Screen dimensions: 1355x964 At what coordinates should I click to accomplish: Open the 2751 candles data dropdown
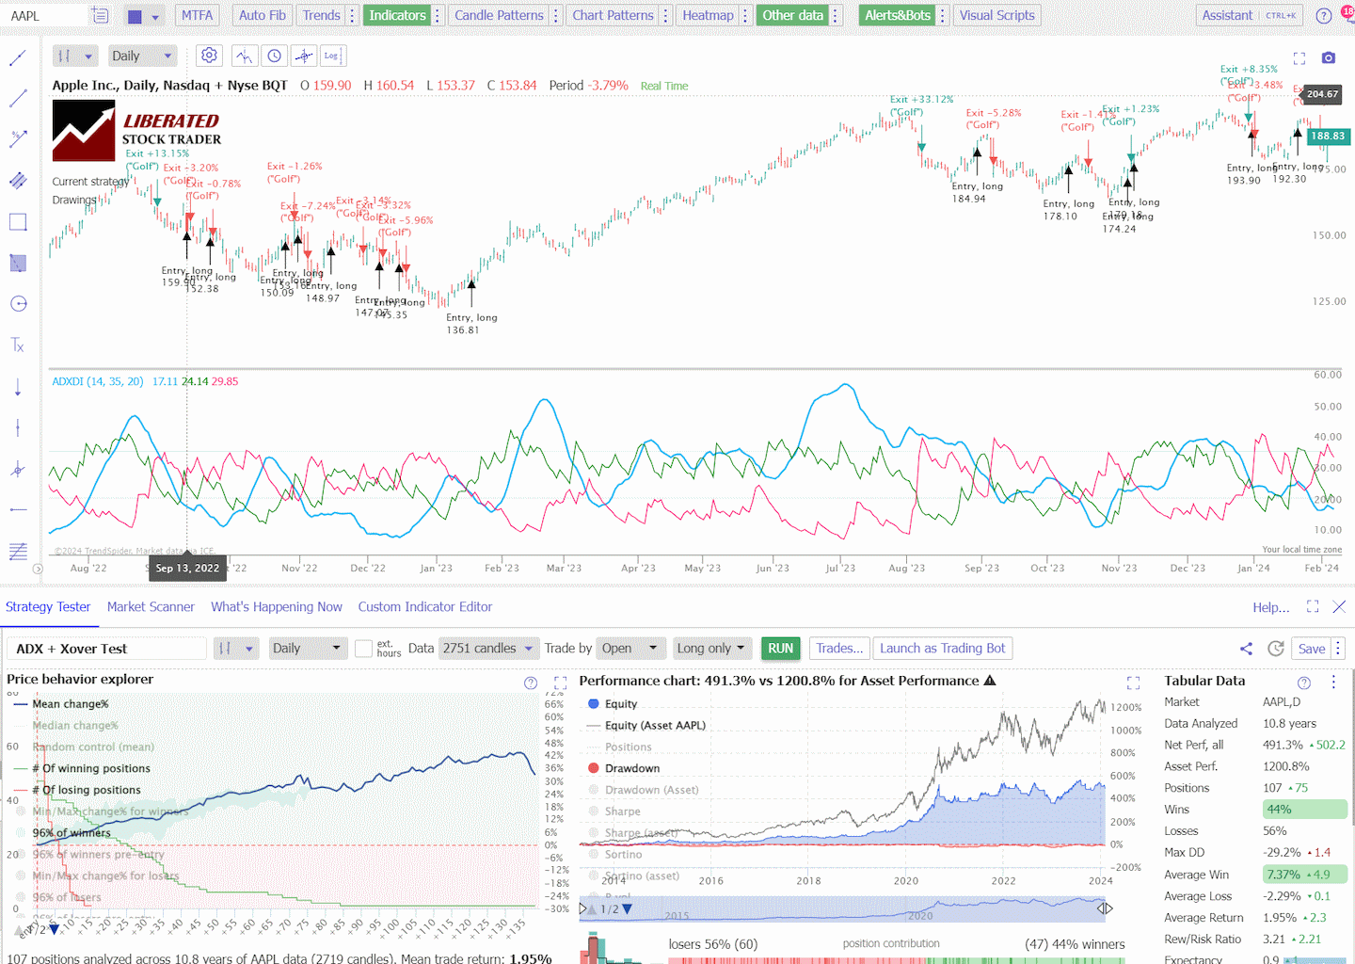489,648
